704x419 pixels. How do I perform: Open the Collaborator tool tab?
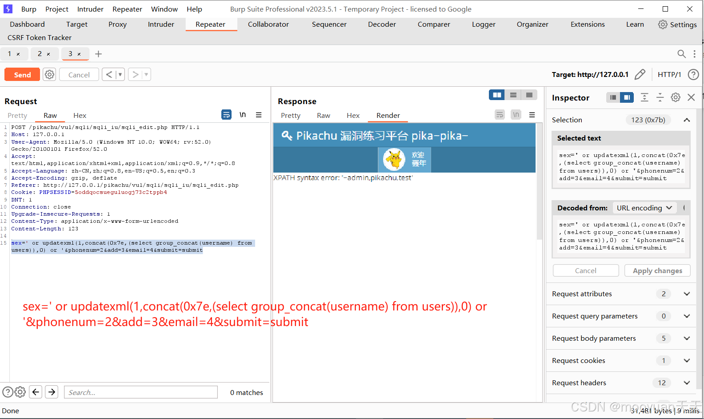[268, 24]
